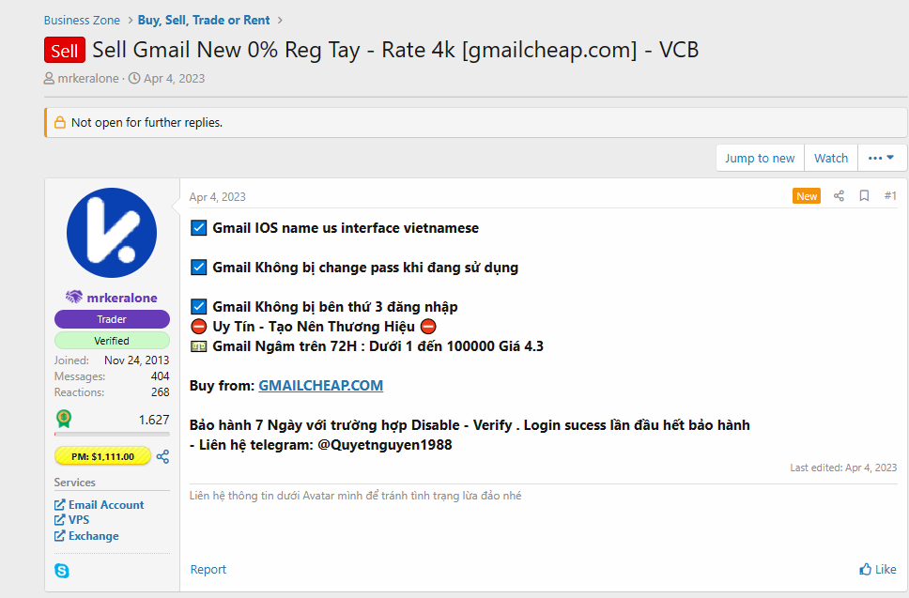This screenshot has width=909, height=598.
Task: Go to Business Zone breadcrumb
Action: pos(82,21)
